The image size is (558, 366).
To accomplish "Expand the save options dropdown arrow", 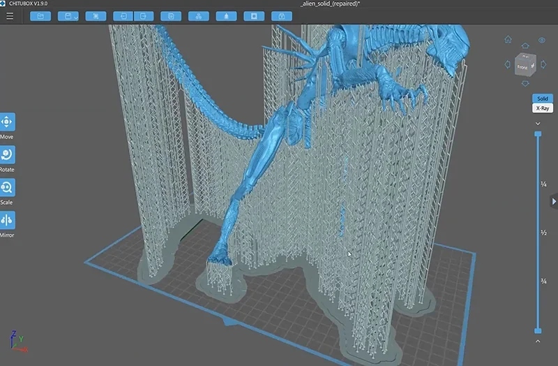I will tap(76, 17).
